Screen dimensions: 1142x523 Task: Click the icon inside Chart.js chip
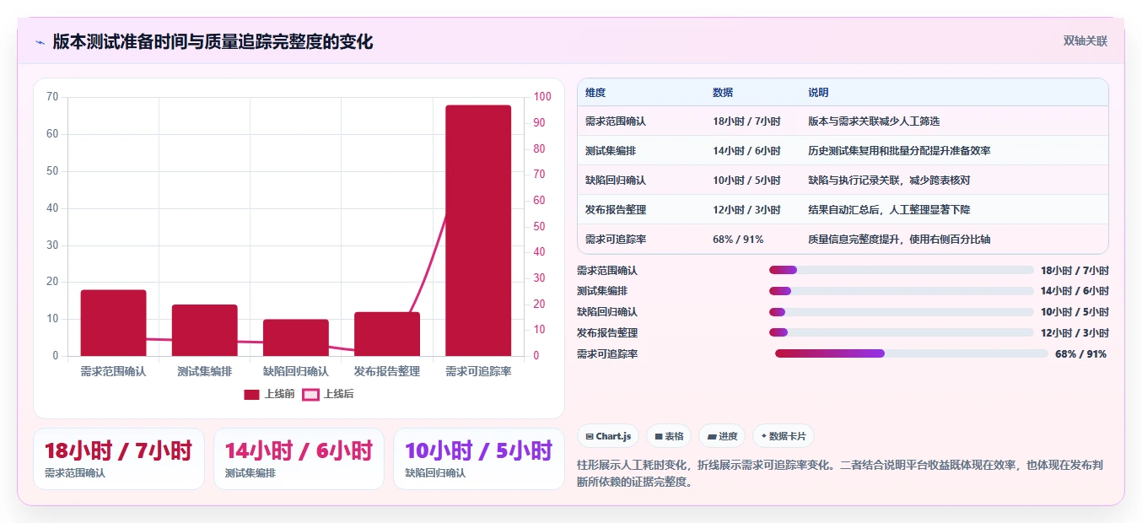point(590,437)
